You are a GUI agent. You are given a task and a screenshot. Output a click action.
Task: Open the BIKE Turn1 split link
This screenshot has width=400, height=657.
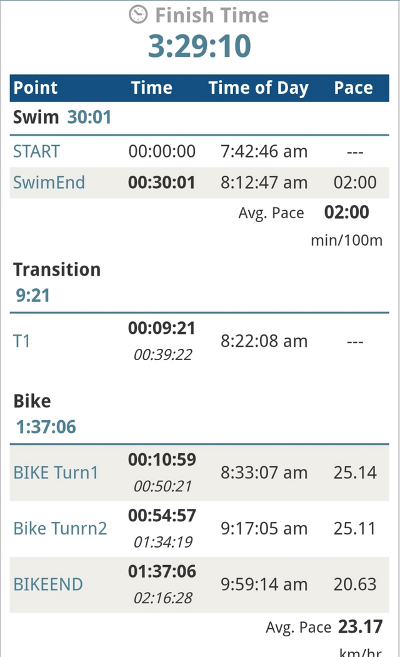(x=56, y=472)
